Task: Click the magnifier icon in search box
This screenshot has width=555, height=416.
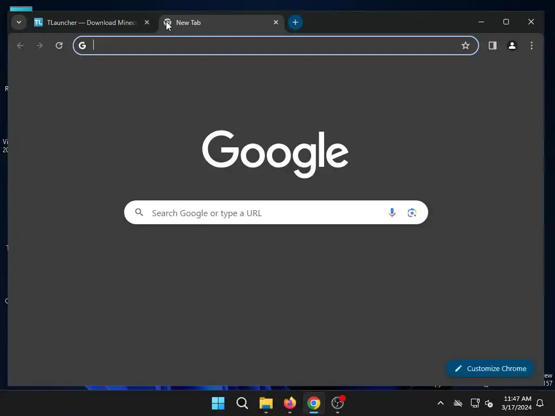Action: (x=139, y=212)
